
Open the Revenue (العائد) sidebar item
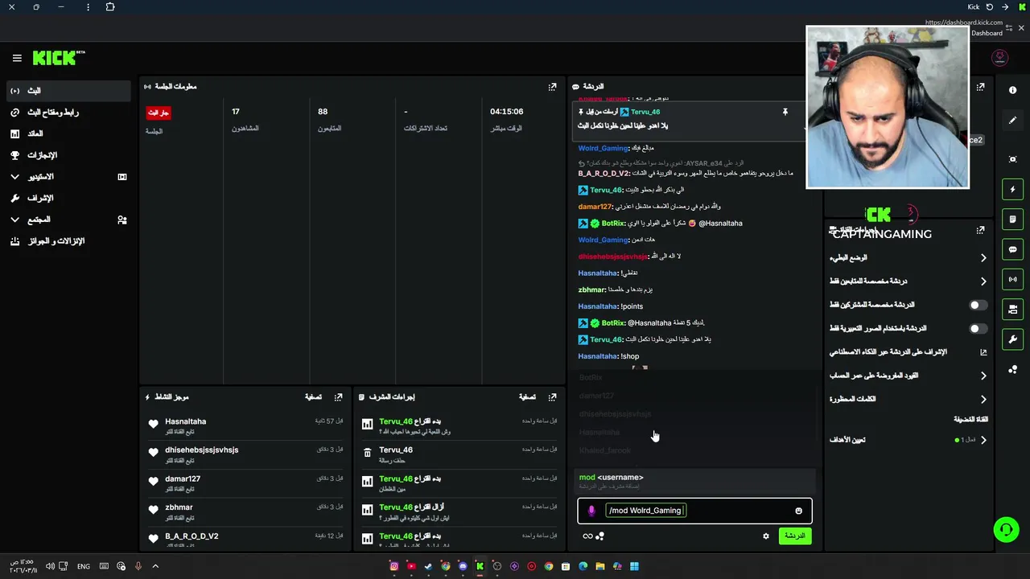tap(68, 133)
